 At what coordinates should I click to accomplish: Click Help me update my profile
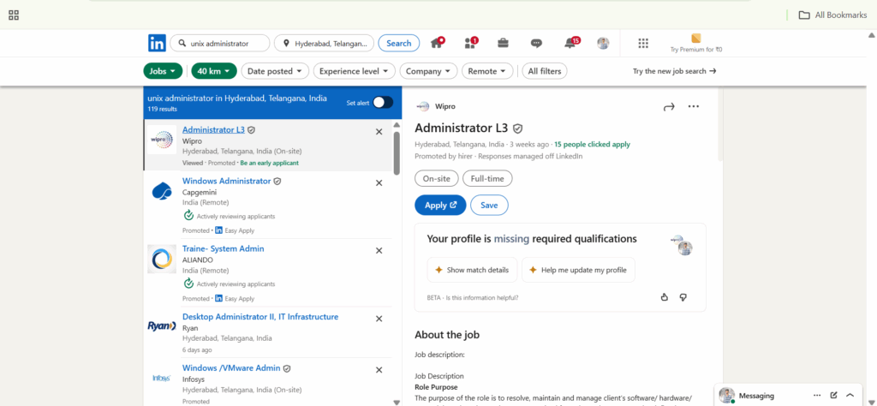click(578, 270)
